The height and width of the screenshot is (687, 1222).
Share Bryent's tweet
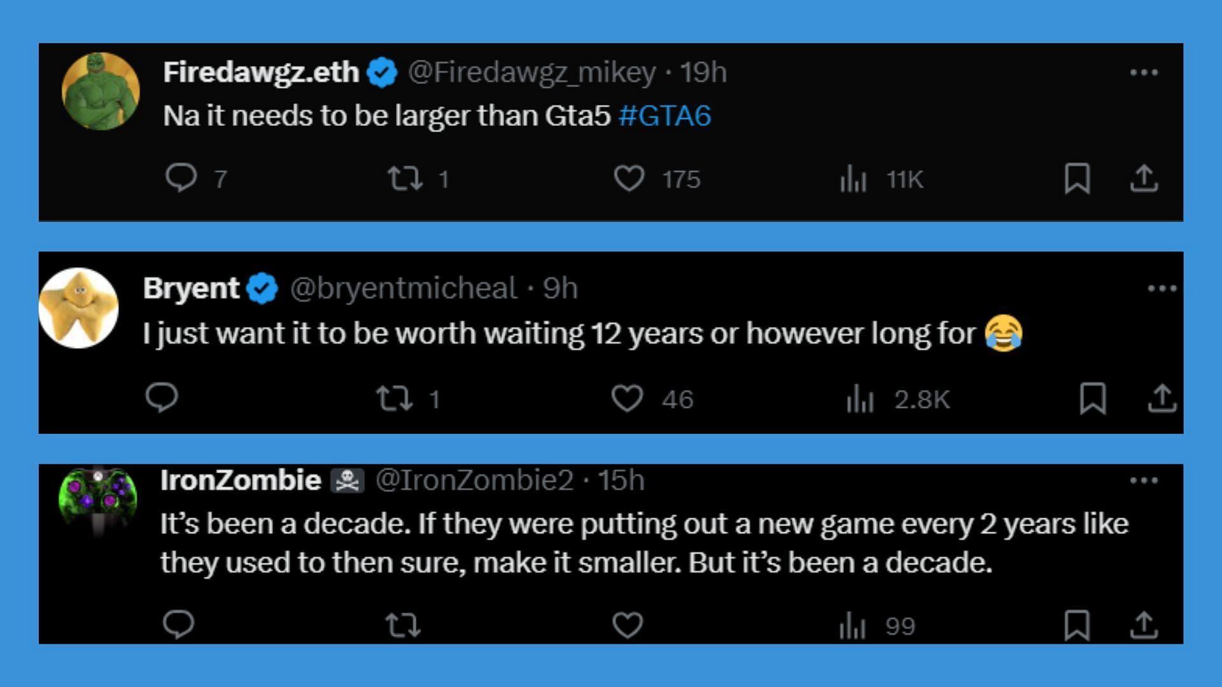click(1162, 399)
